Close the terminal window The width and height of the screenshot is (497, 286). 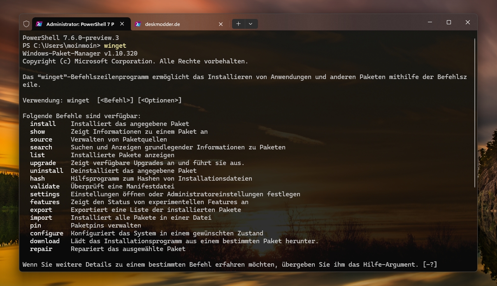[468, 22]
